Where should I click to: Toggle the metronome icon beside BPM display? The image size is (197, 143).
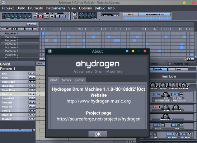pos(75,18)
